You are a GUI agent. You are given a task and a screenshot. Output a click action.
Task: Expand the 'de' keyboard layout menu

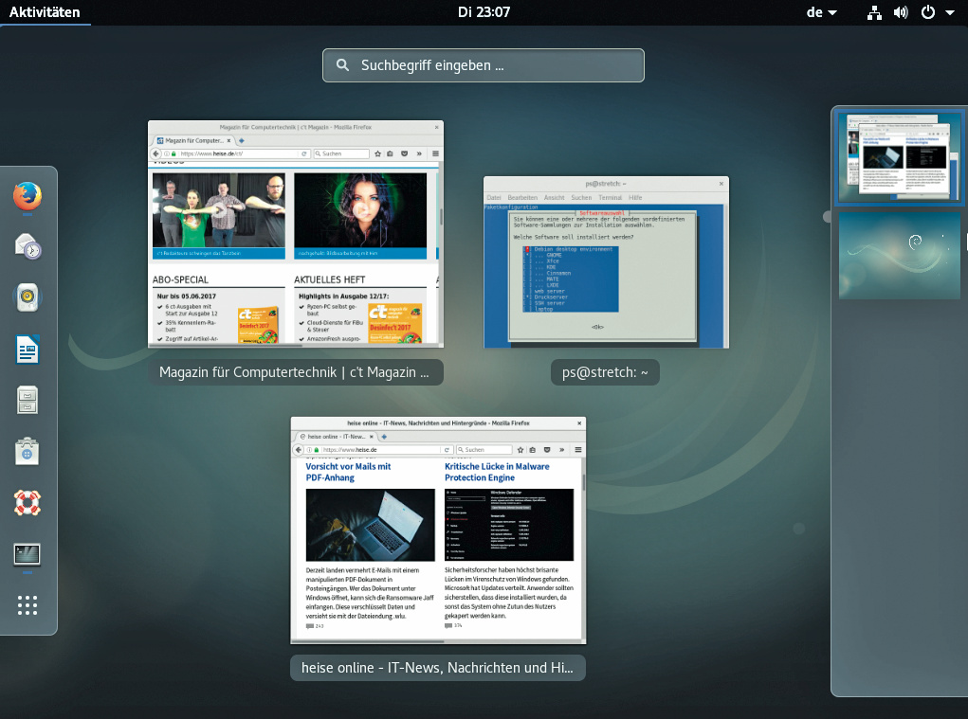click(821, 12)
